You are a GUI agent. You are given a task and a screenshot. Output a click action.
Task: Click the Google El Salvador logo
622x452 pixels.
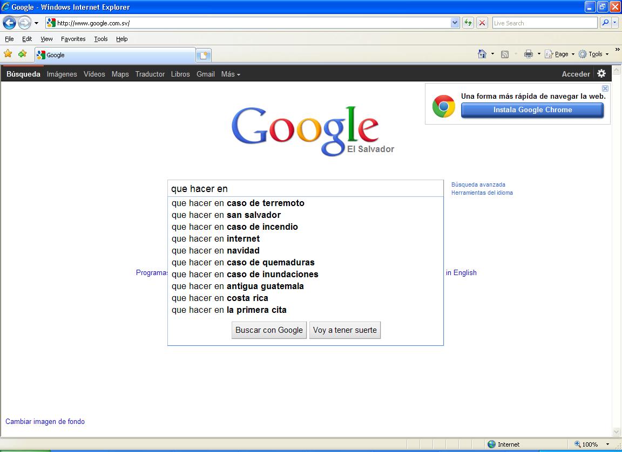[313, 131]
